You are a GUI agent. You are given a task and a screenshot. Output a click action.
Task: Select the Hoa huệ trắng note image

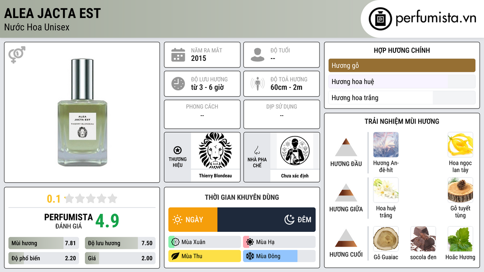click(386, 190)
